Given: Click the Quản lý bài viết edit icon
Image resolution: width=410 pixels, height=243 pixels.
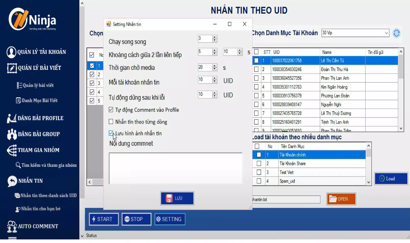Looking at the screenshot, I should coord(12,68).
